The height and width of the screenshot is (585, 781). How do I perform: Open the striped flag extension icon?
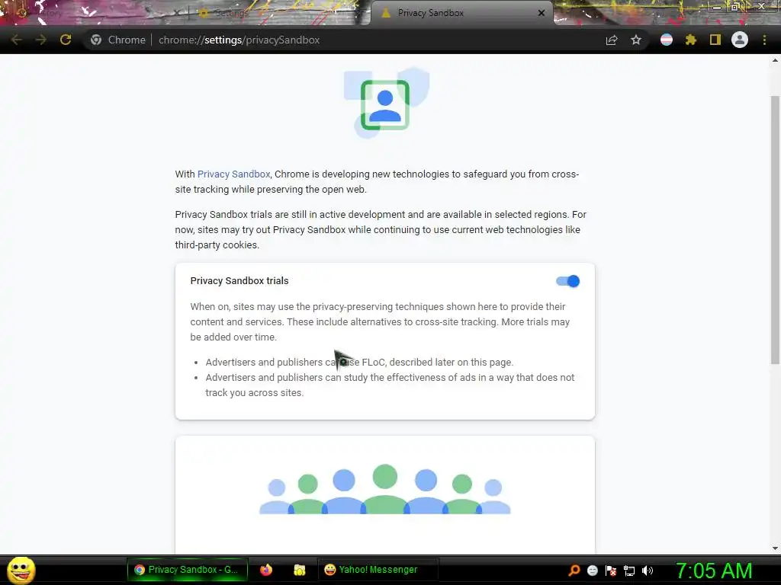pyautogui.click(x=667, y=40)
